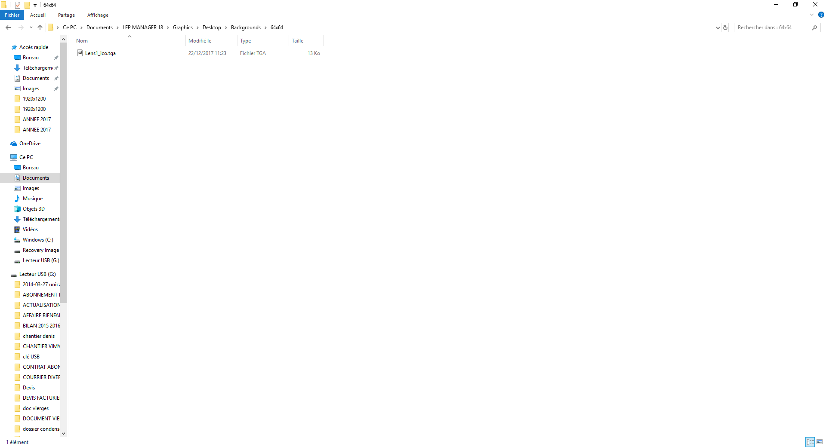Open pinned Documents under Accès rapide
Viewport: 826px width, 447px height.
tap(36, 78)
